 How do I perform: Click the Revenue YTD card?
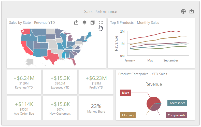(x=24, y=82)
